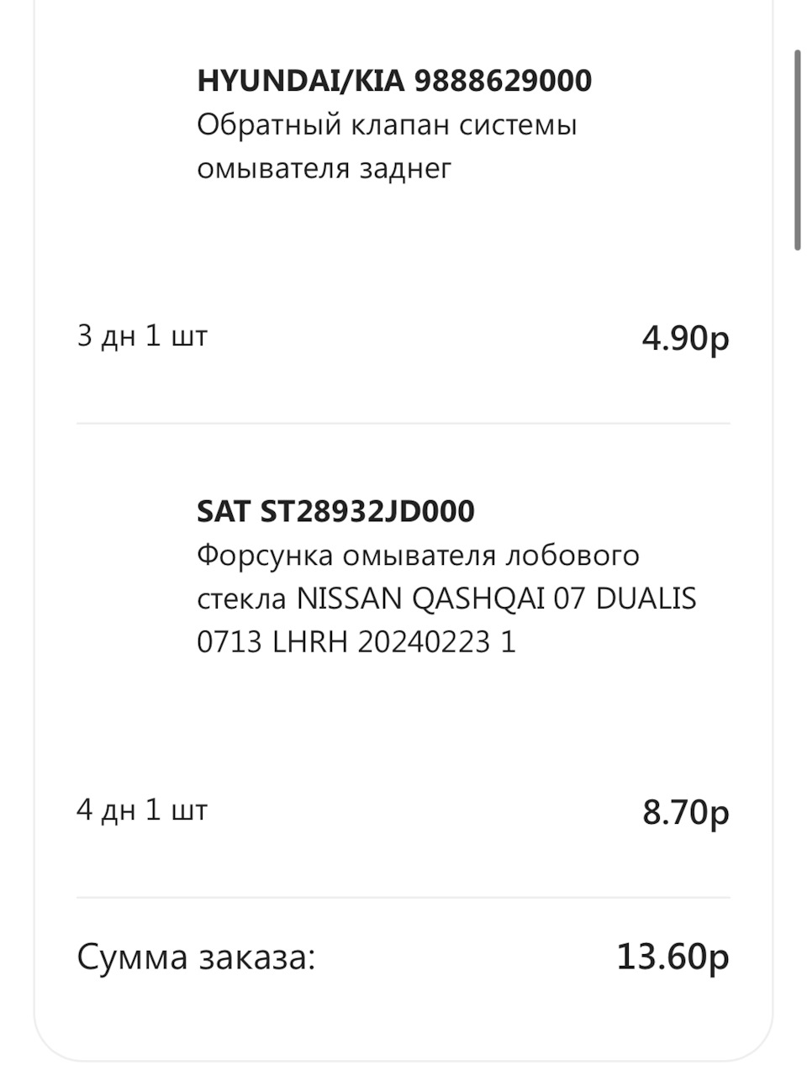Tap the Обратный клапан системы description

coord(387,125)
